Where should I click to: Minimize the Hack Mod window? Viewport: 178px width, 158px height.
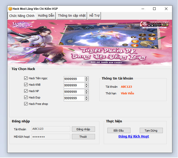(x=143, y=9)
